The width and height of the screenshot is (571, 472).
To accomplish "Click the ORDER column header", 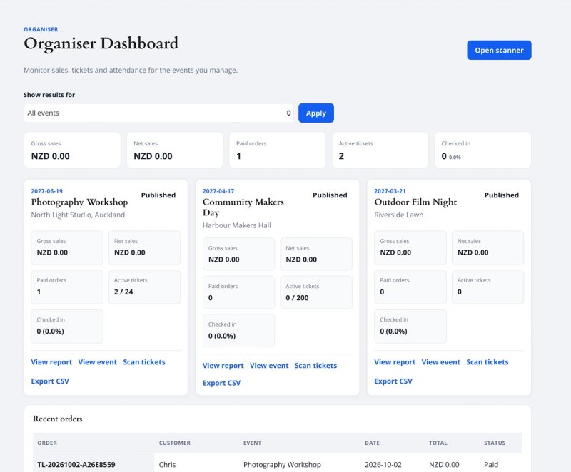I will (47, 443).
